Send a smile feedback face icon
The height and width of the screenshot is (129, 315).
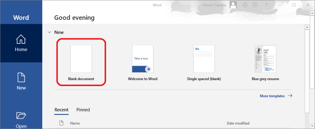(x=245, y=5)
